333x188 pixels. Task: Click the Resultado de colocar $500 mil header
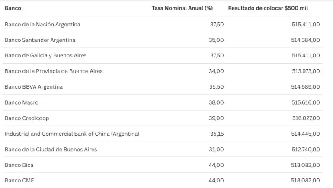click(x=268, y=8)
